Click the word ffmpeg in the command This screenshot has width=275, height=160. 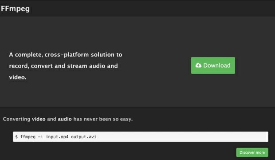click(x=28, y=137)
